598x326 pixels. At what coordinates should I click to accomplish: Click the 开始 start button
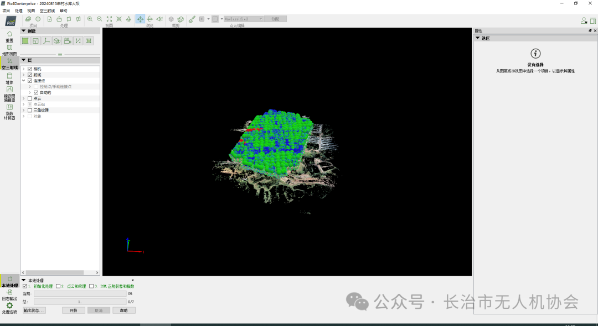coord(73,311)
